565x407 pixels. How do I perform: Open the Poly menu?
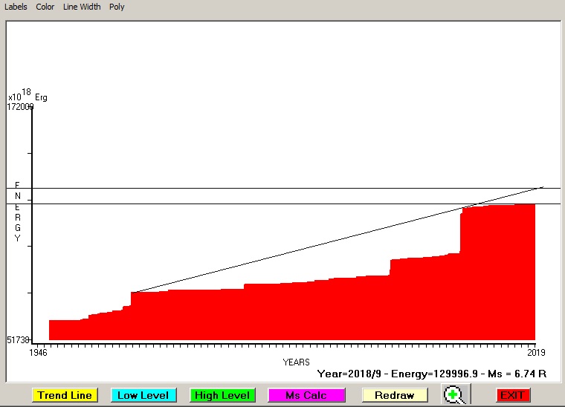coord(117,7)
